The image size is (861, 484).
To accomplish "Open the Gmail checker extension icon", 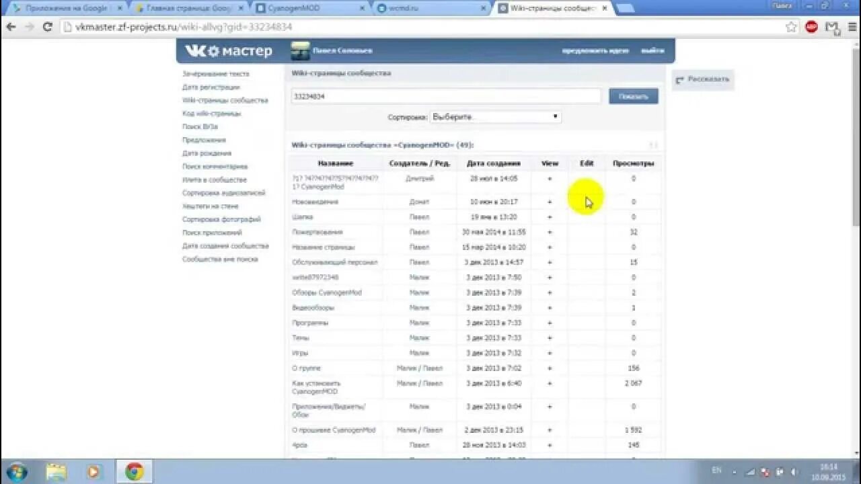I will (x=832, y=27).
